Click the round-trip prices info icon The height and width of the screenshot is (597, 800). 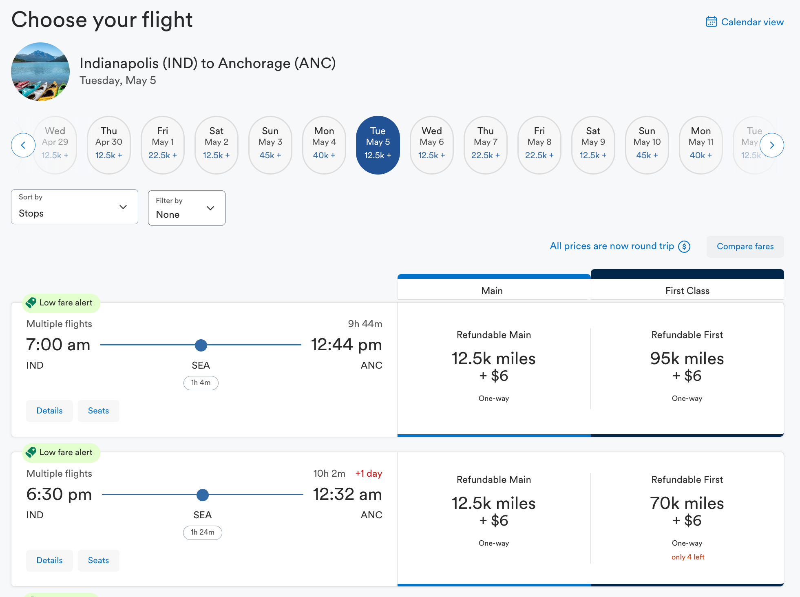pos(685,246)
